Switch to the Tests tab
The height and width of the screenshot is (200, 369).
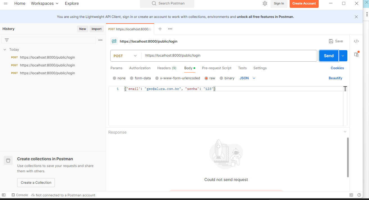[x=242, y=68]
